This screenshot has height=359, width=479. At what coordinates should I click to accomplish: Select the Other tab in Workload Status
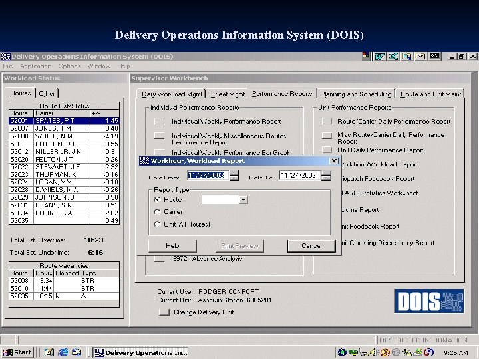coord(47,94)
